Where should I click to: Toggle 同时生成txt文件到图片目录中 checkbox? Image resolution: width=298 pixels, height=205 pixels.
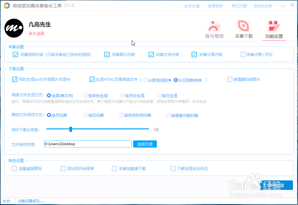tap(15, 79)
